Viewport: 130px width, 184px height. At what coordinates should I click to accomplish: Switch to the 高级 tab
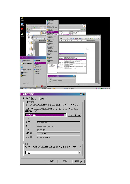pyautogui.click(x=43, y=99)
